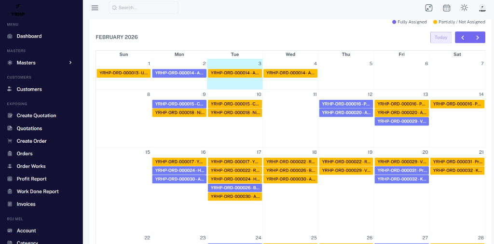Expand the Masters submenu chevron
This screenshot has height=244, width=494.
pos(70,63)
